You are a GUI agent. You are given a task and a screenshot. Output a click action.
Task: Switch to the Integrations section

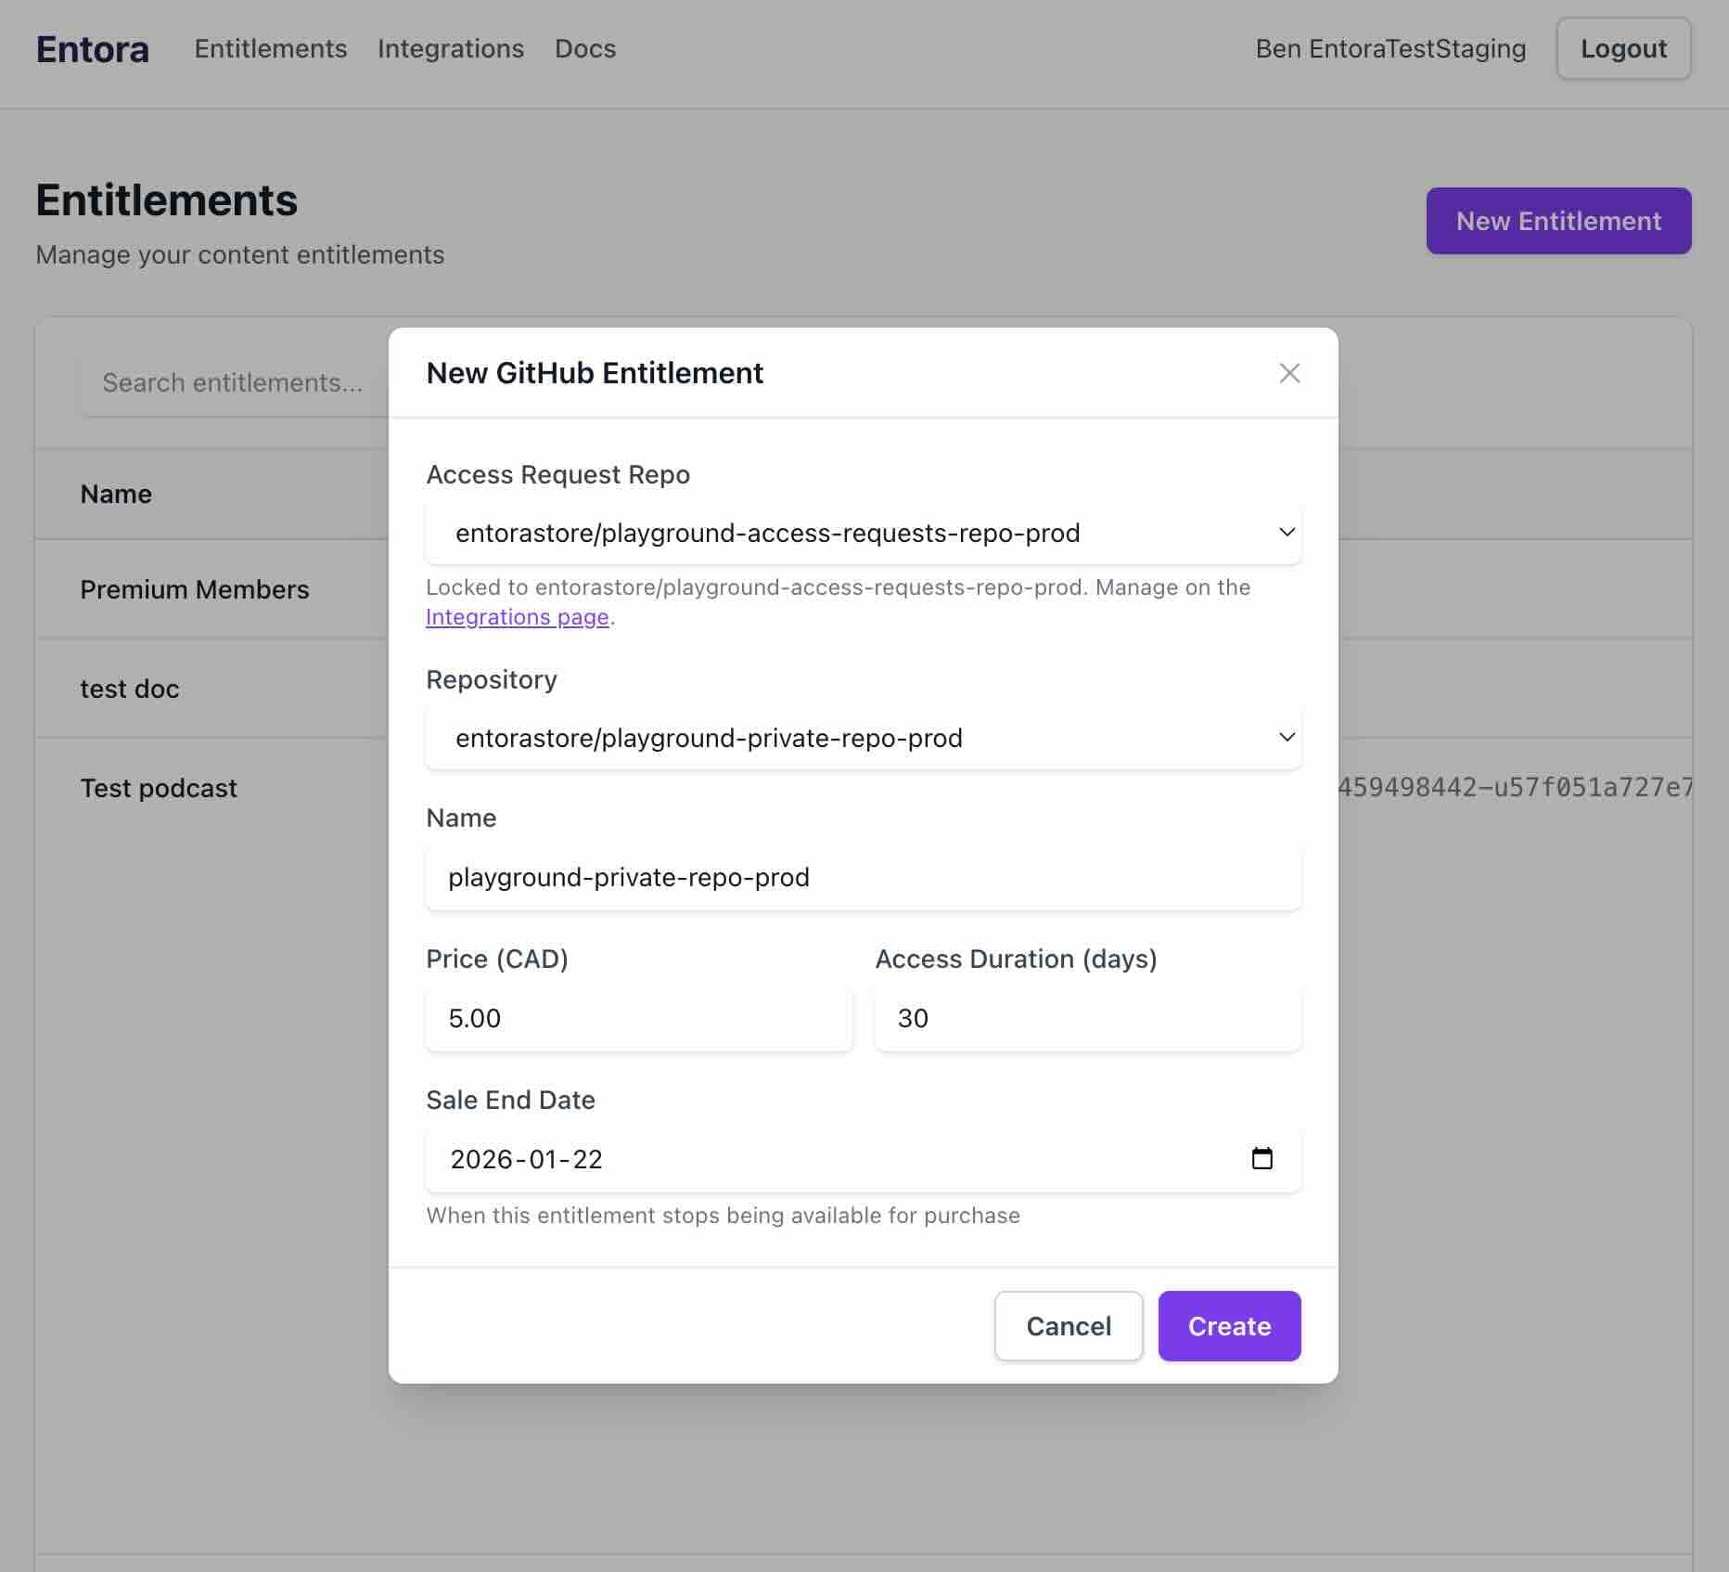pos(450,48)
